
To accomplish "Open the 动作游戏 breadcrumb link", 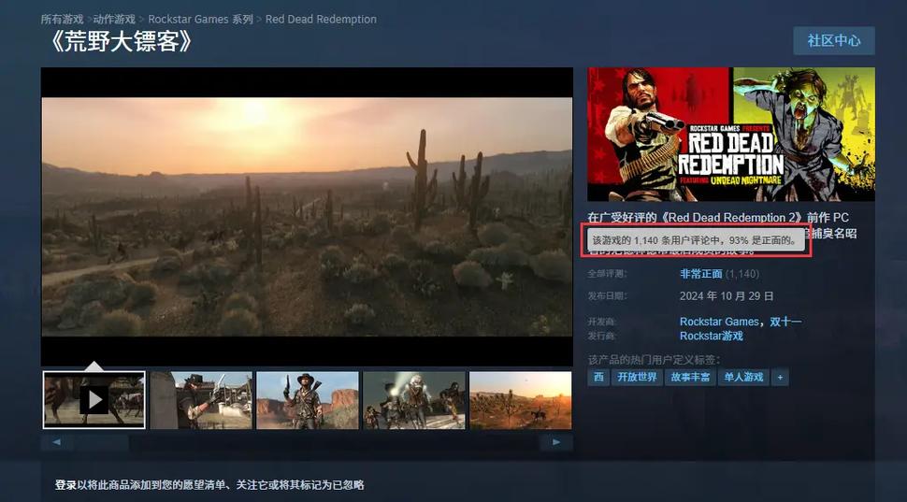I will 114,19.
